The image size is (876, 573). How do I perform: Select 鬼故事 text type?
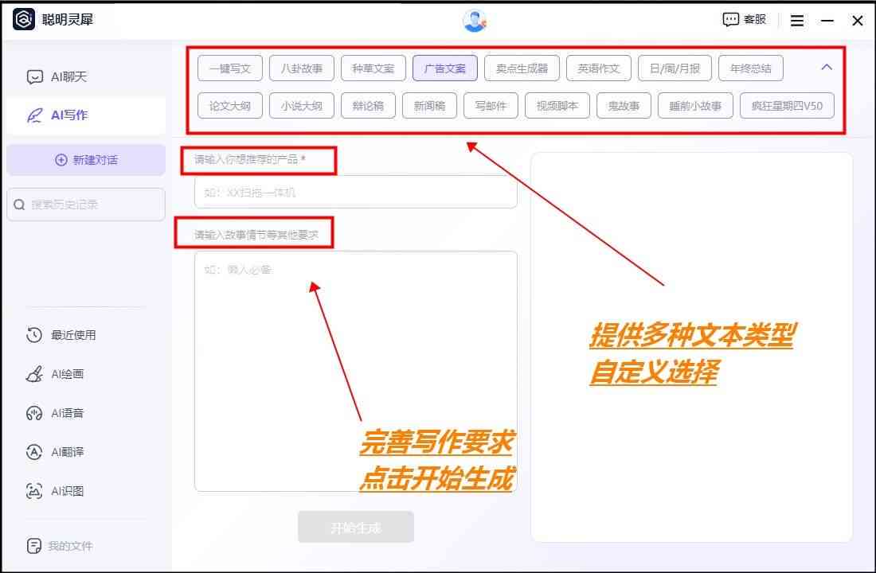(x=624, y=106)
